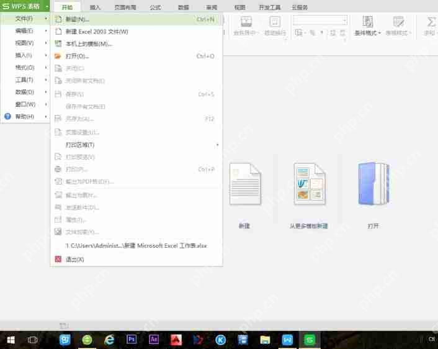Choose 新建(N)... menu item
The image size is (438, 349).
pyautogui.click(x=136, y=19)
